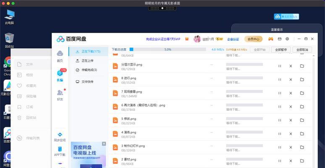Open folder for 2 素材.png
The width and height of the screenshot is (325, 168).
302,161
